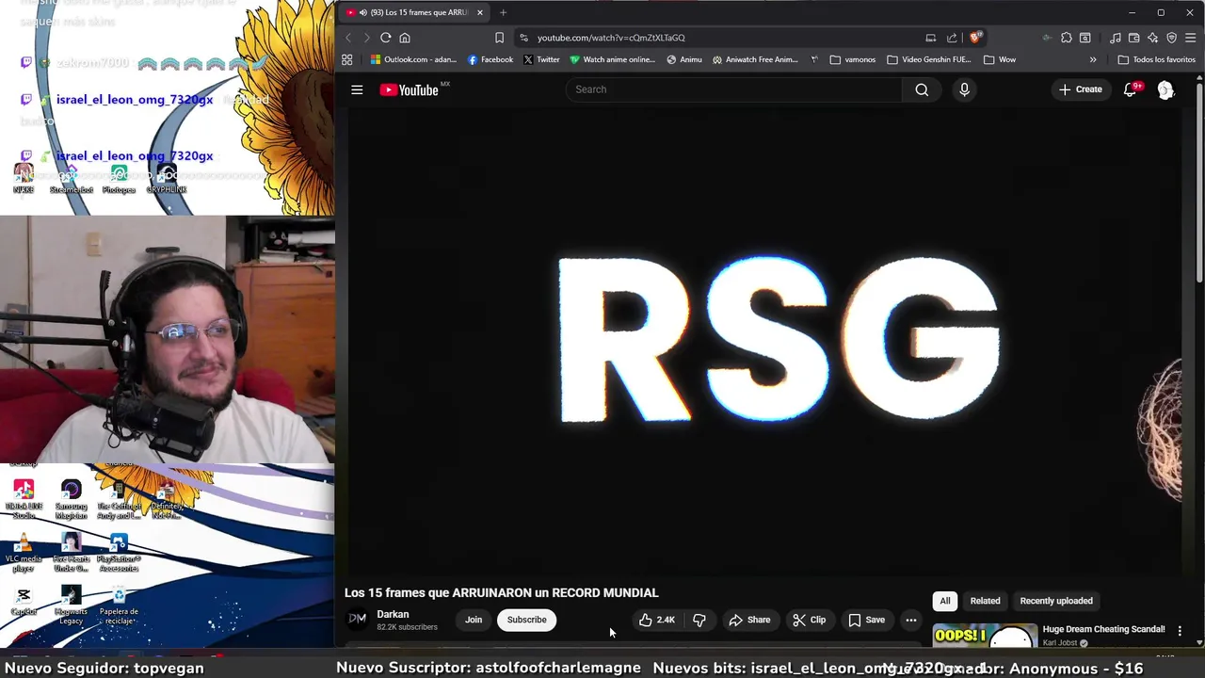This screenshot has width=1205, height=678.
Task: Open the Brave Wallet icon
Action: coord(1134,38)
